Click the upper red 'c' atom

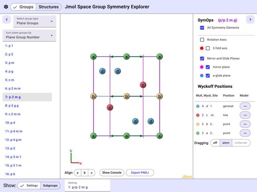coord(143,85)
